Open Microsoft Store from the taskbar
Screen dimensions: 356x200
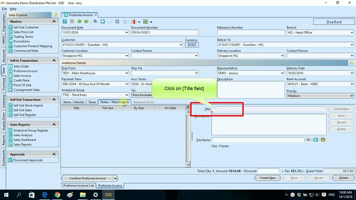click(32, 195)
